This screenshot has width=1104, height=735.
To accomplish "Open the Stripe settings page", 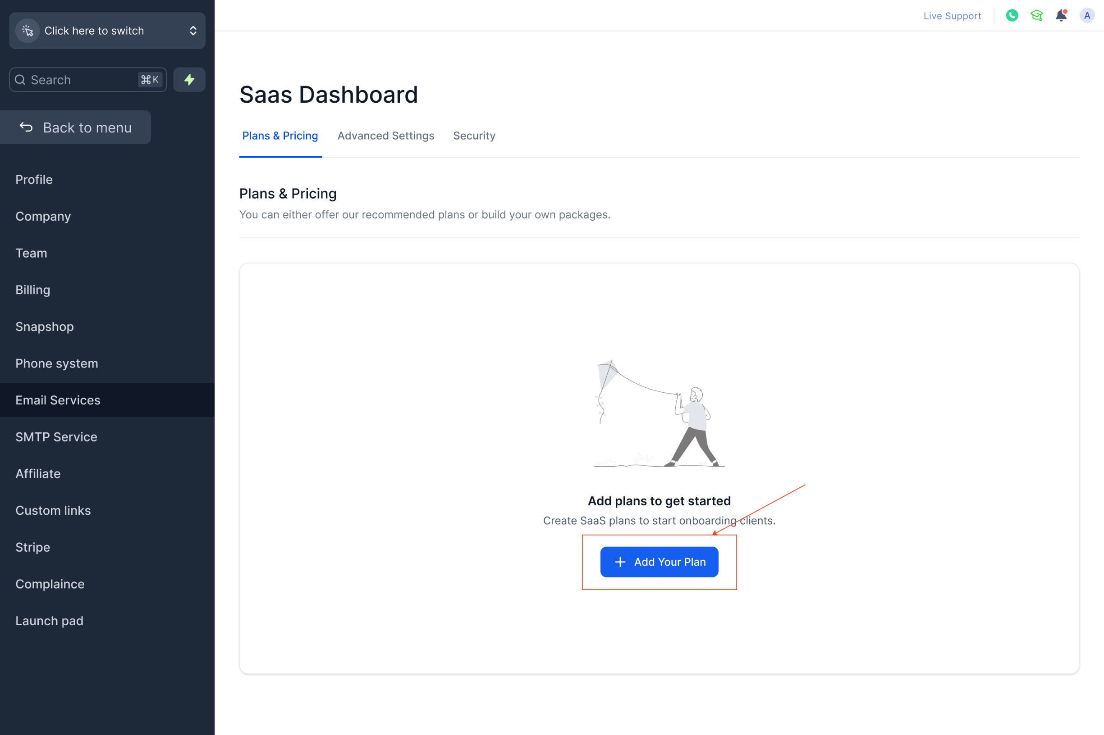I will point(33,547).
